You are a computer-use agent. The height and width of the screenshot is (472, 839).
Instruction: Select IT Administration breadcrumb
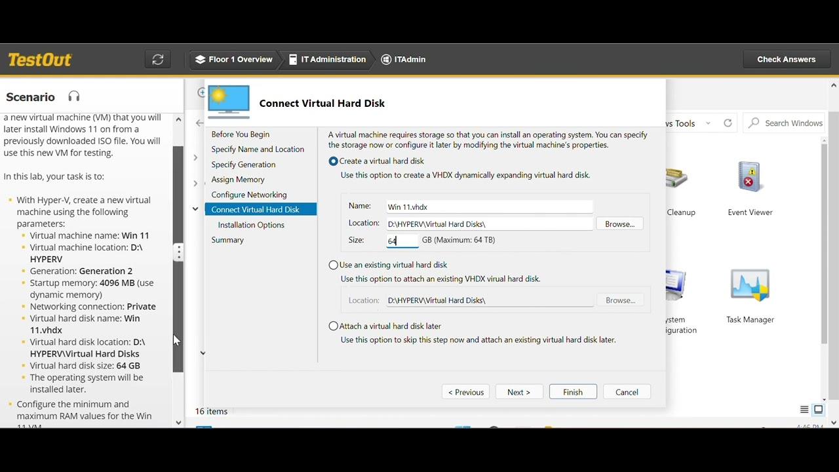327,60
